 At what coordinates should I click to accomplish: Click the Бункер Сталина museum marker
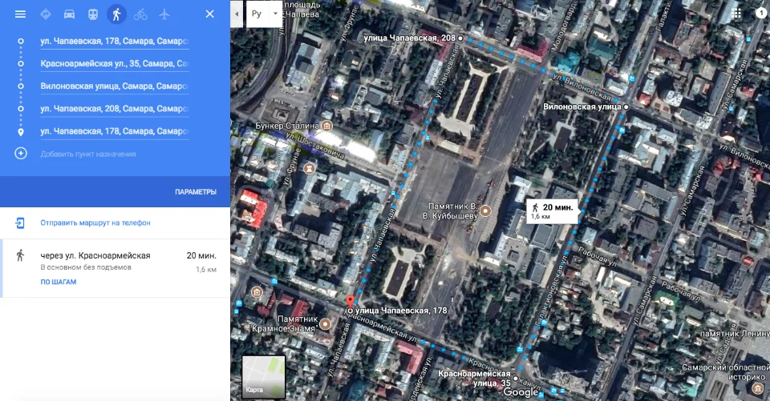tap(327, 126)
